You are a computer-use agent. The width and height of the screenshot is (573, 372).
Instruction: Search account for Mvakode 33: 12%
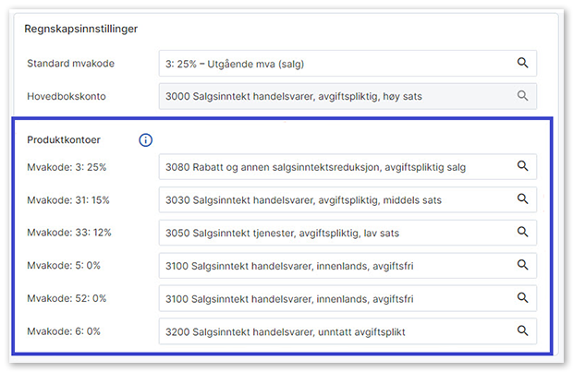(522, 232)
